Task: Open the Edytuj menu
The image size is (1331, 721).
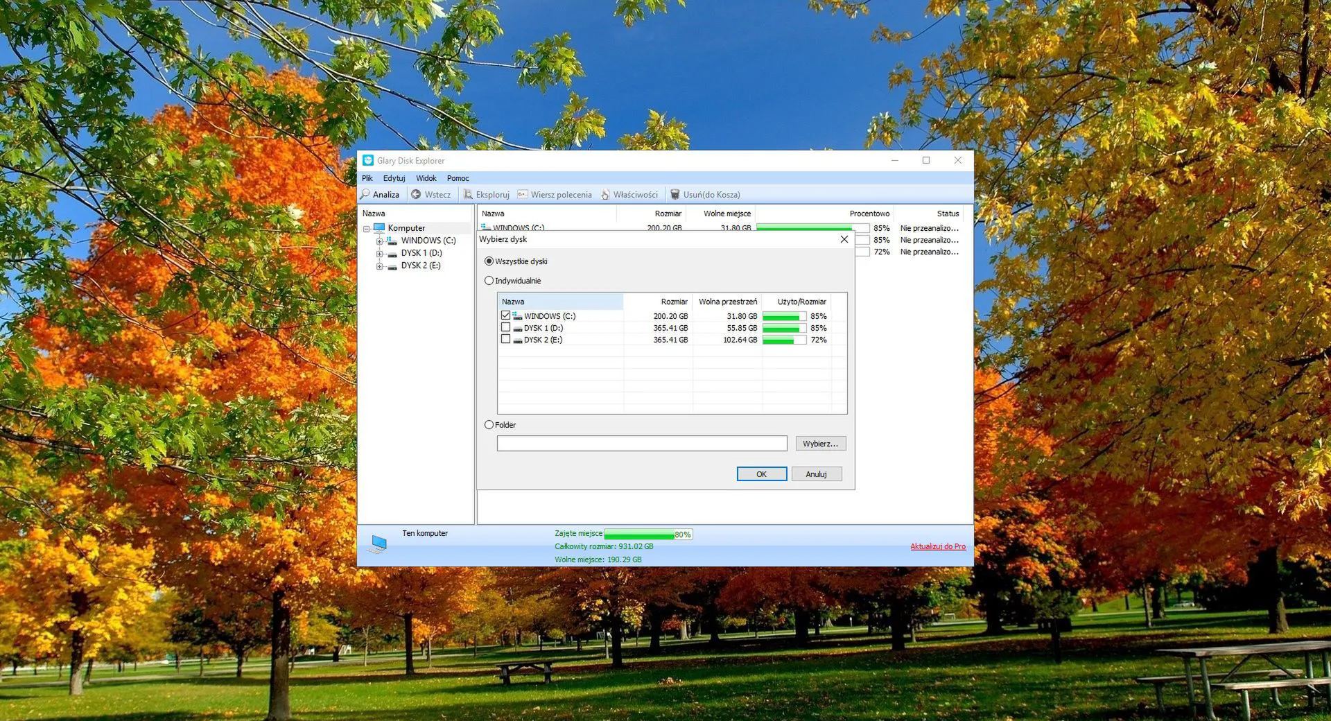Action: (x=394, y=178)
